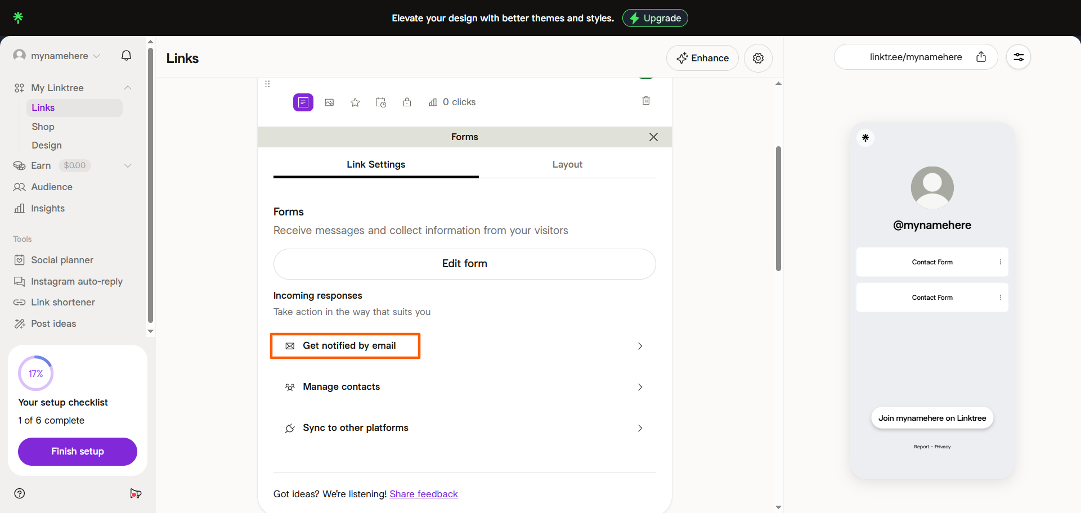Click the 17% setup progress ring
Screen dimensions: 1081x513
[35, 373]
